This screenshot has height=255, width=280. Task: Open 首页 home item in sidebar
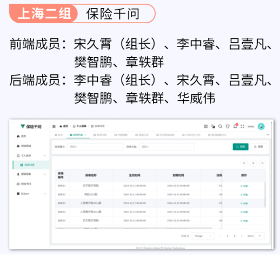click(x=22, y=136)
